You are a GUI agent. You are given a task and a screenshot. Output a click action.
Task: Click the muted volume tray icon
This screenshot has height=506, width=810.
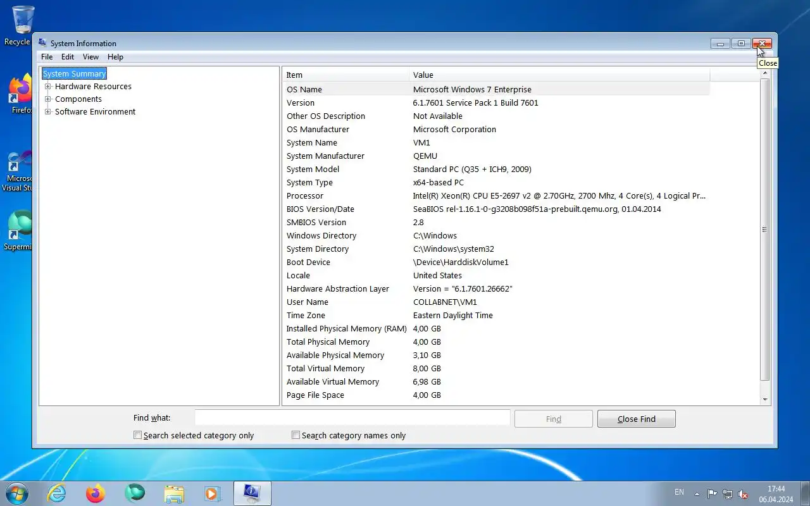pos(744,494)
